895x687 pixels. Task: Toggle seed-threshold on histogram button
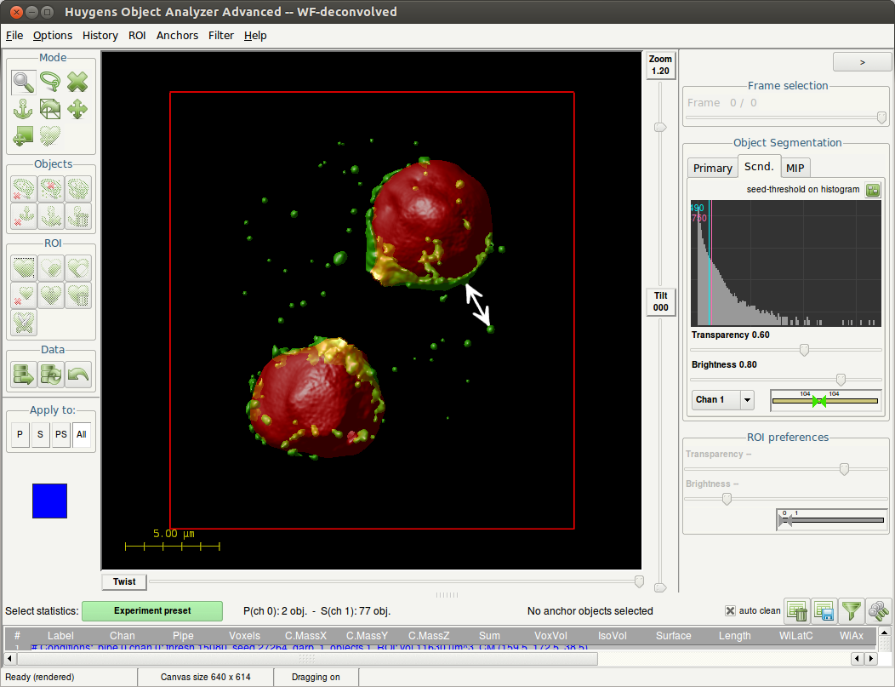pyautogui.click(x=873, y=189)
